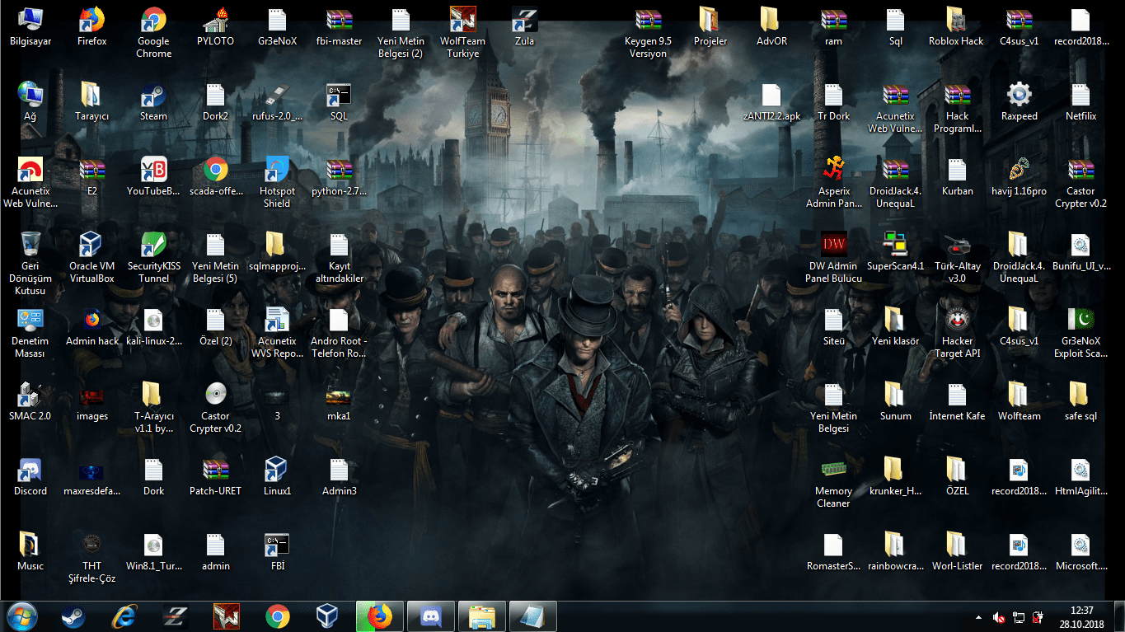
Task: Show hidden system tray icons arrow
Action: (978, 616)
